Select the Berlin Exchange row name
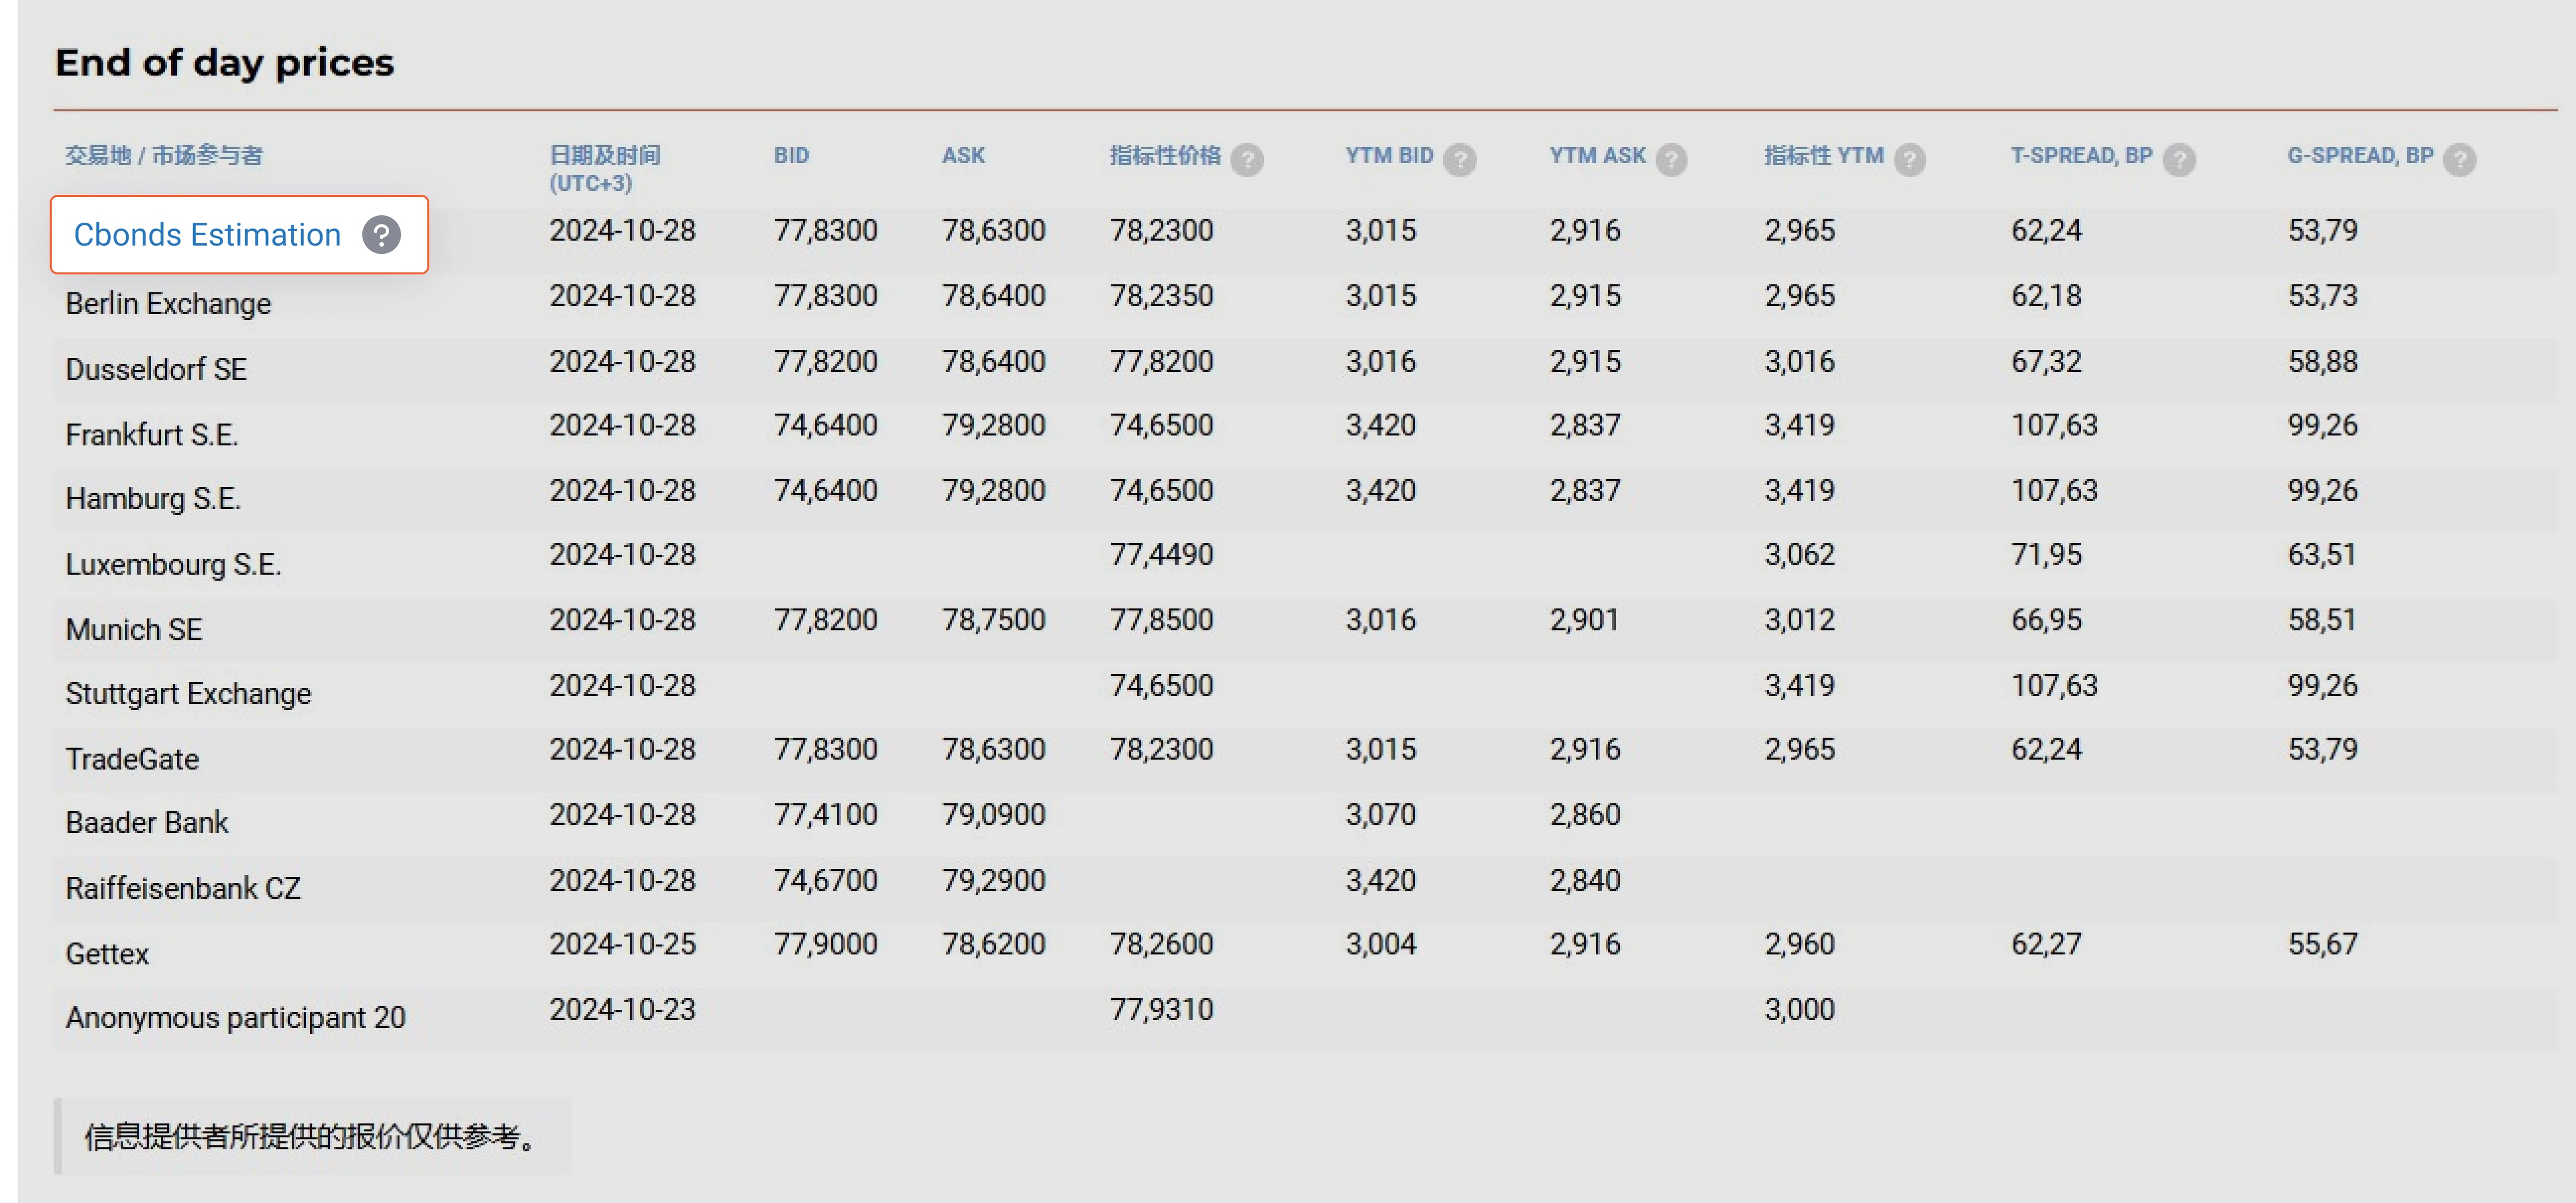 click(x=168, y=304)
